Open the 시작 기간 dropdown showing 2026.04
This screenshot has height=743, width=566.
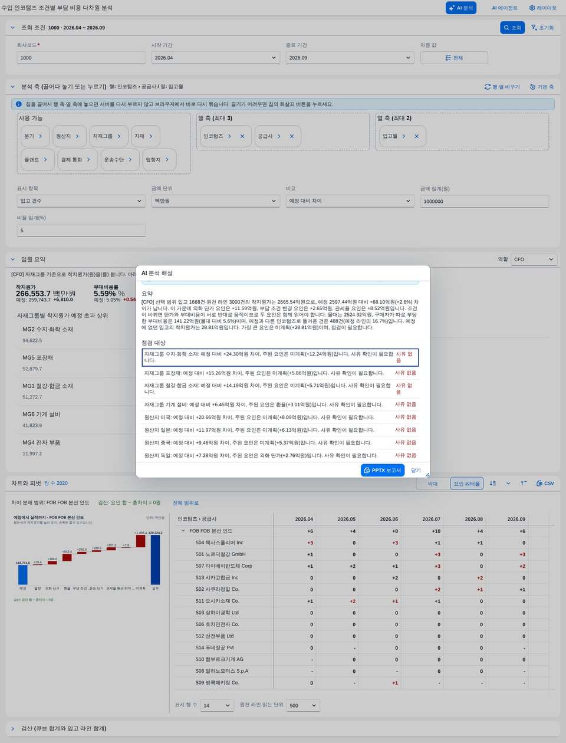point(215,58)
